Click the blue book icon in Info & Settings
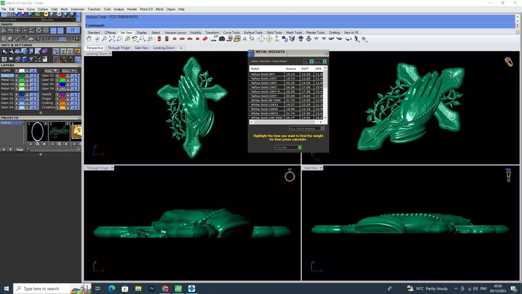Image resolution: width=522 pixels, height=294 pixels. click(24, 59)
